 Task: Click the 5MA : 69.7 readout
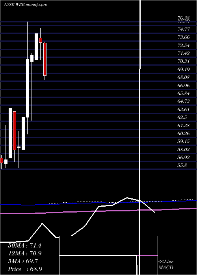tap(23, 261)
